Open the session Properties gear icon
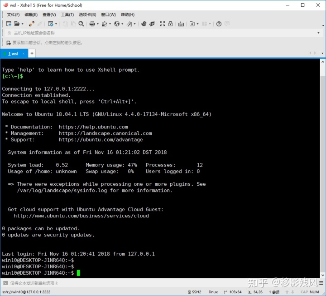Image resolution: width=326 pixels, height=296 pixels. point(51,24)
